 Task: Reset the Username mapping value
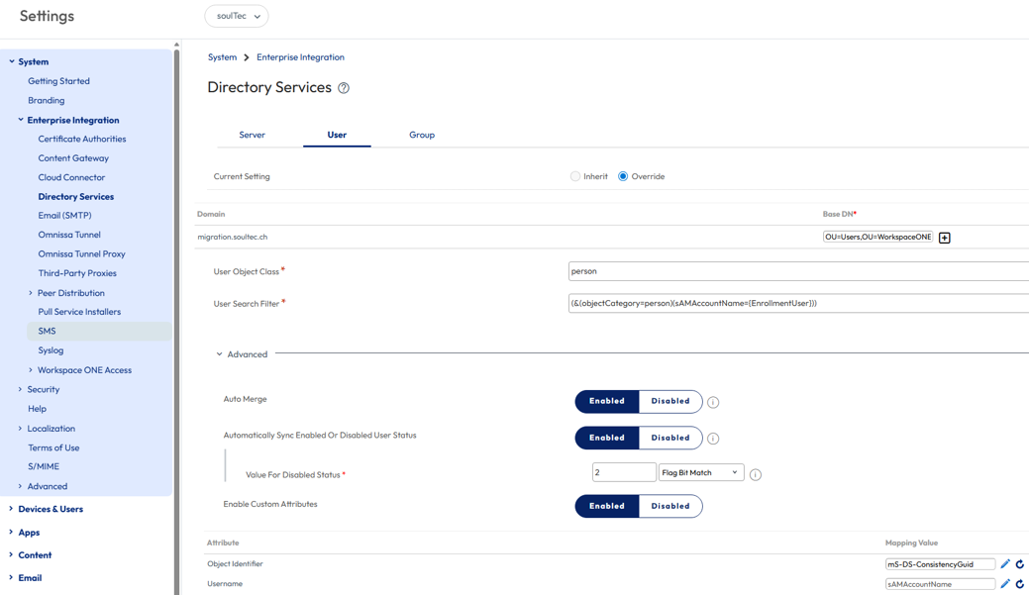coord(1020,584)
